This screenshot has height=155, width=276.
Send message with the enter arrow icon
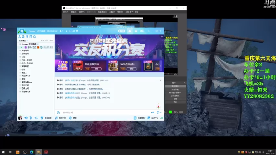[152, 113]
